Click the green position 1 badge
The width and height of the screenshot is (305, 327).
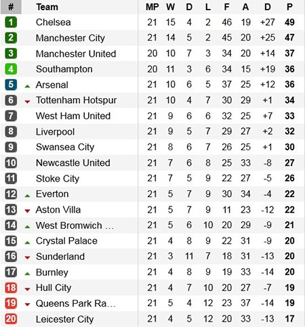[11, 22]
